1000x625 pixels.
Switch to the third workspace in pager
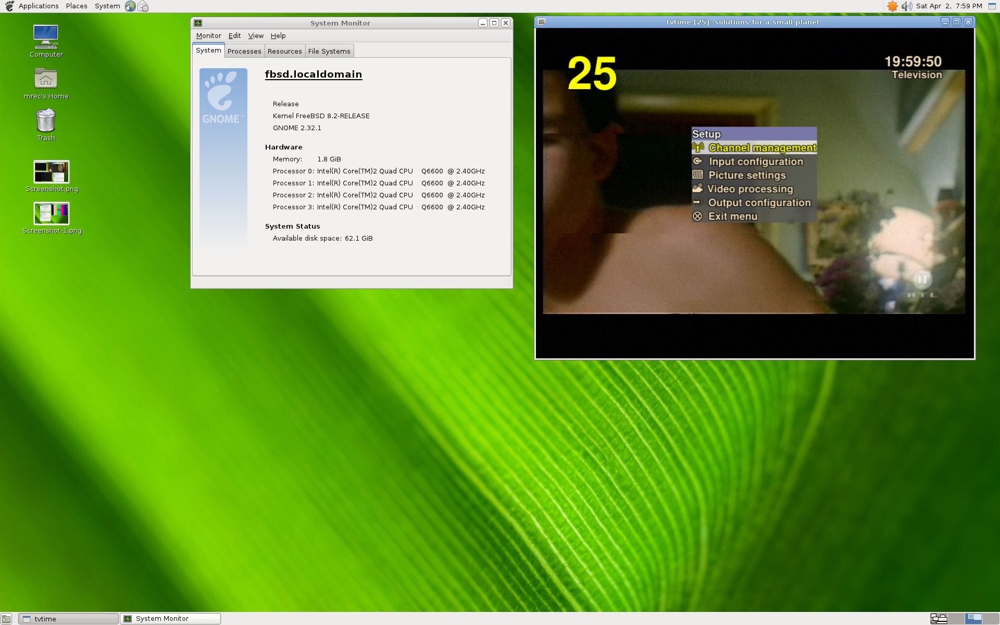(973, 619)
